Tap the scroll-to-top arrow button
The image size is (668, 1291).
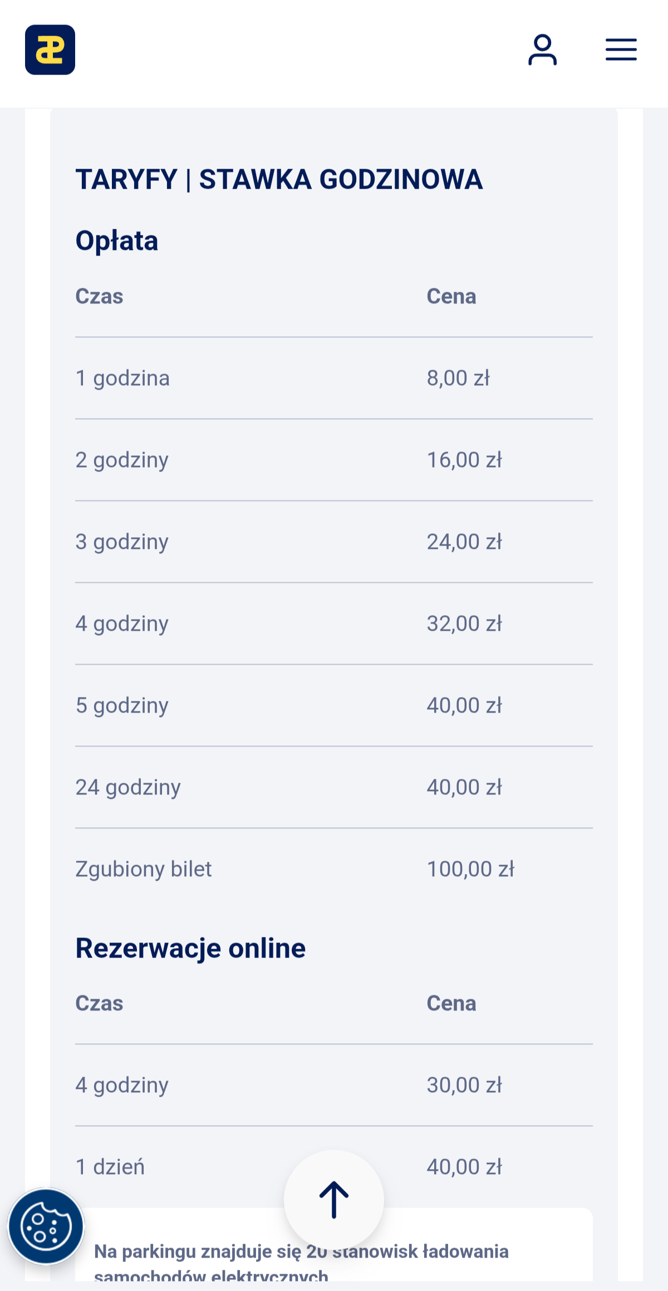(334, 1200)
